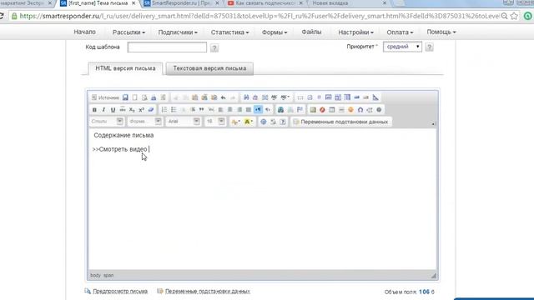Viewport: 534px width, 300px height.
Task: Click the help icon beside Приоритет
Action: (430, 47)
